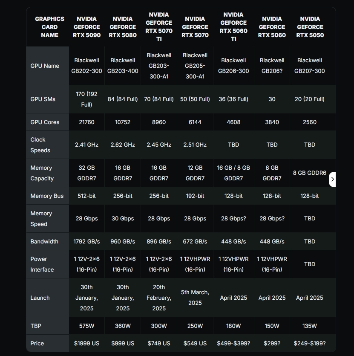Click the $1999 US price cell
The height and width of the screenshot is (356, 354).
click(86, 343)
